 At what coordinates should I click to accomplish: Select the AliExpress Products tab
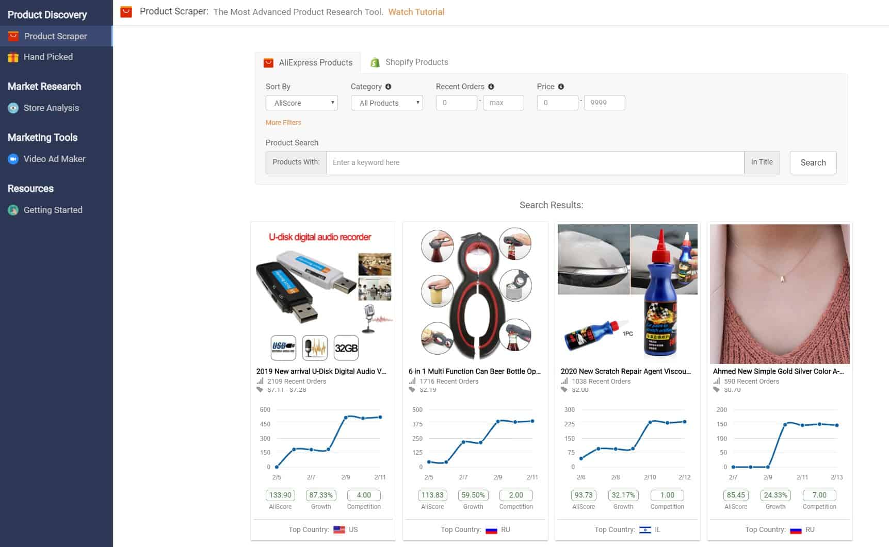[x=308, y=62]
